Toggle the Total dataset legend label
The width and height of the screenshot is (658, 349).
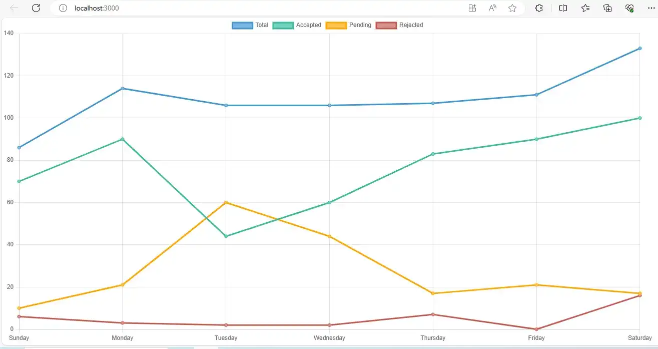point(262,25)
